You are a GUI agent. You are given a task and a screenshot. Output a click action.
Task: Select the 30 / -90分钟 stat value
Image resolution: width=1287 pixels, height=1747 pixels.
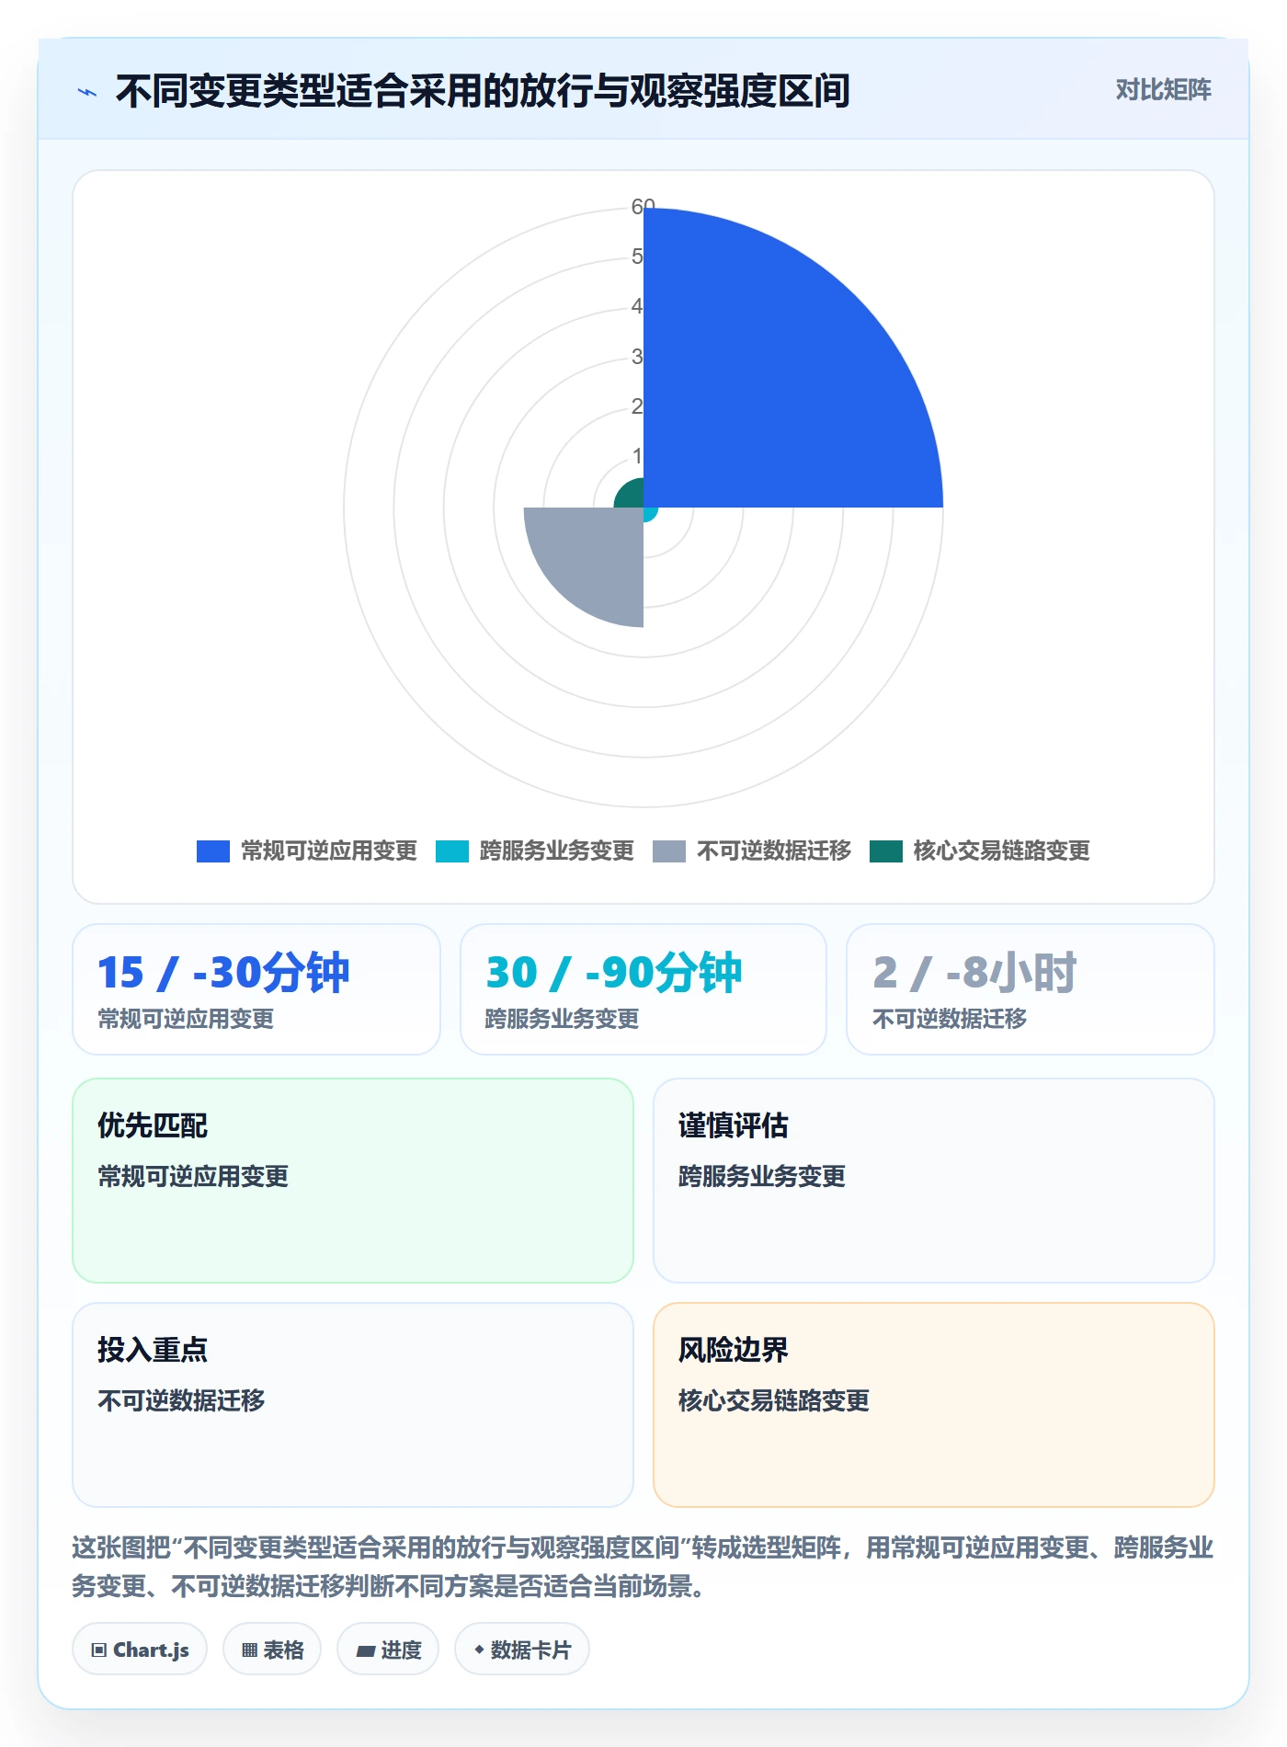pos(613,973)
